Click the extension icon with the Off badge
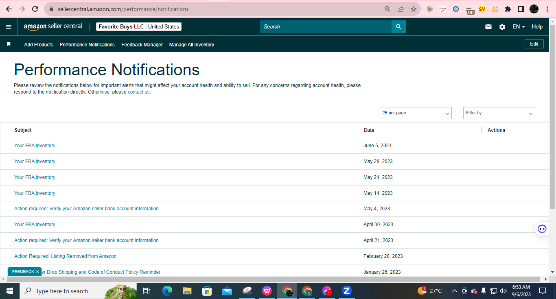 (x=470, y=10)
